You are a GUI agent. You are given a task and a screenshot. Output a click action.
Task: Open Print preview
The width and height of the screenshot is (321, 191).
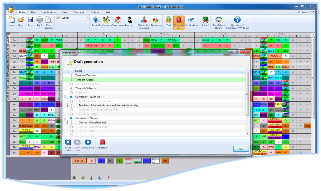click(x=49, y=22)
